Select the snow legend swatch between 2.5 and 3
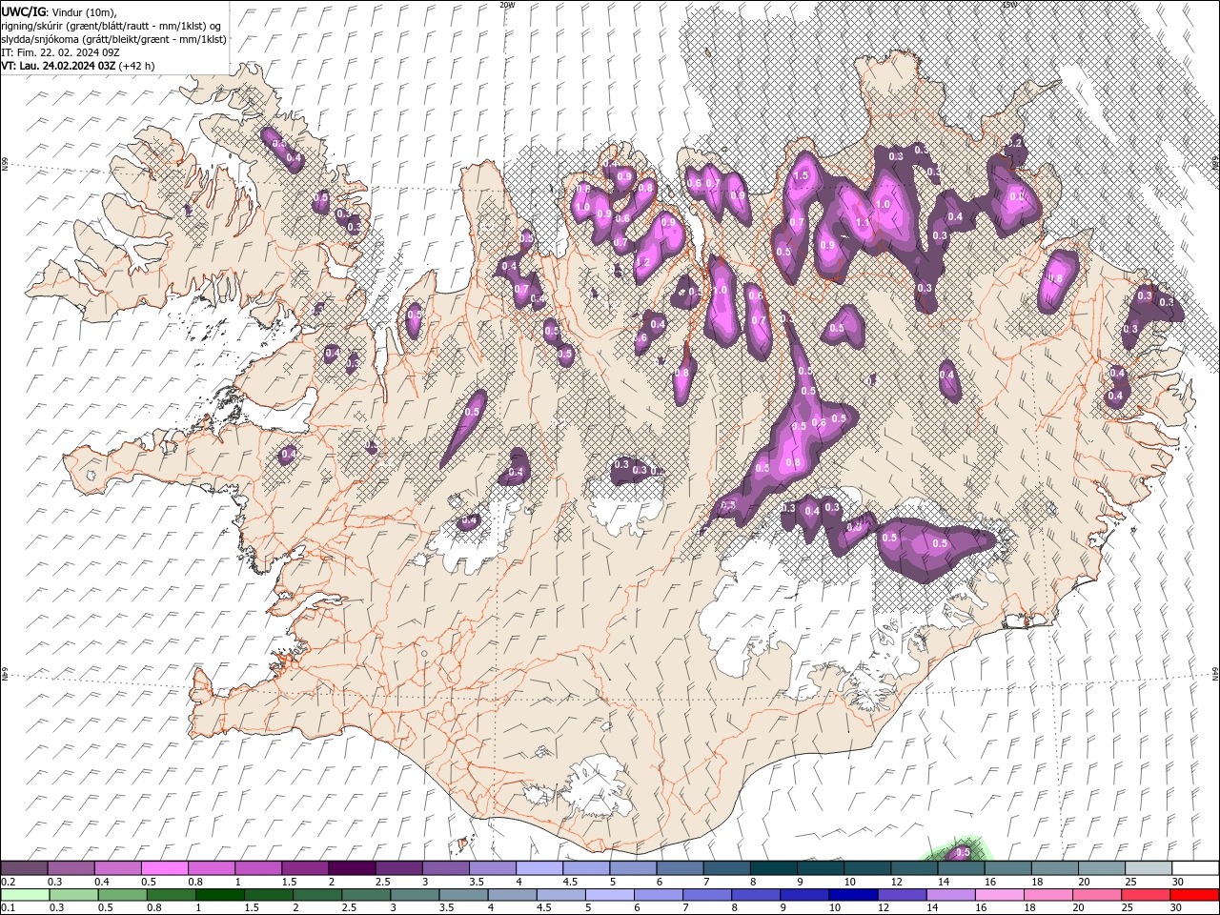The height and width of the screenshot is (915, 1220). (x=398, y=868)
